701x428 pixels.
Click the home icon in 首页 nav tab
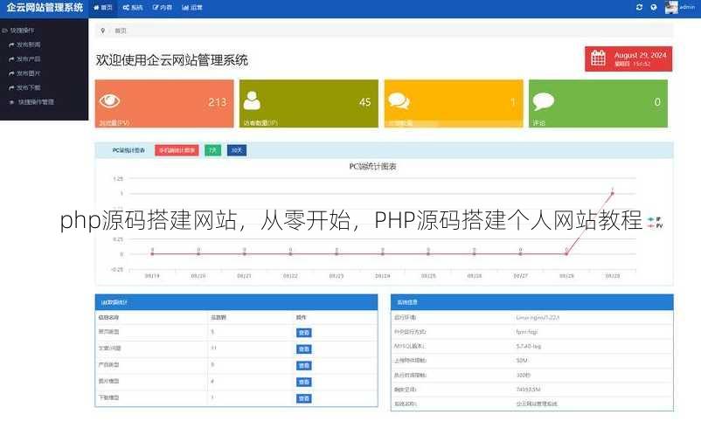[95, 8]
